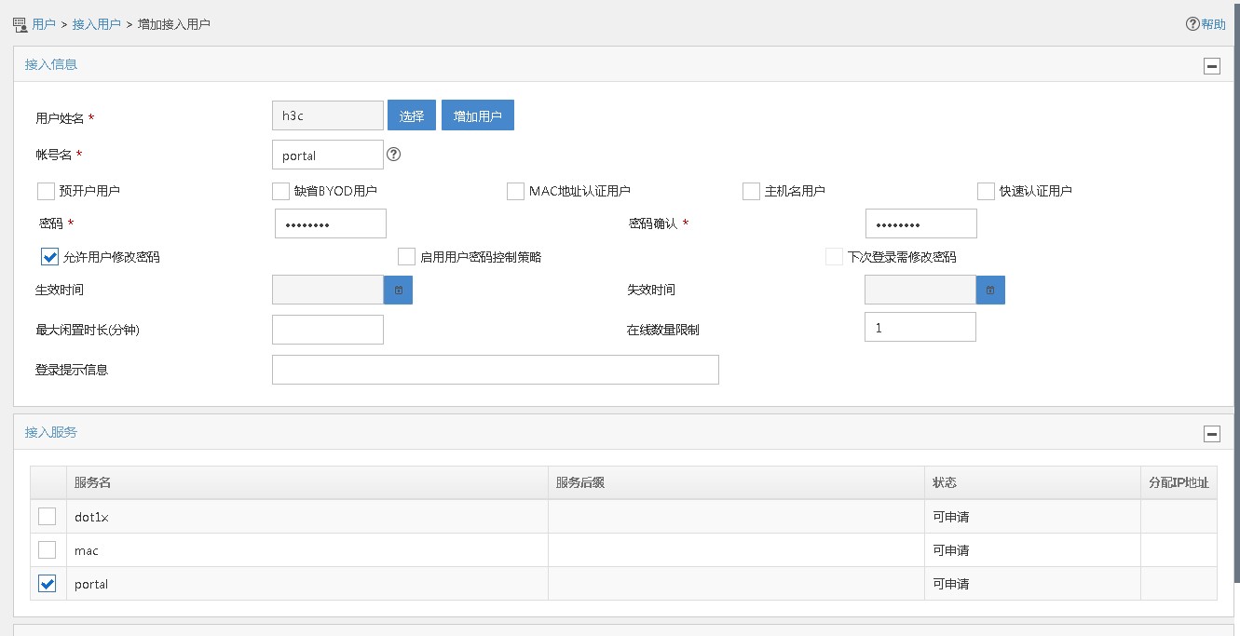This screenshot has width=1240, height=636.
Task: Click the user breadcrumb icon
Action: [x=20, y=24]
